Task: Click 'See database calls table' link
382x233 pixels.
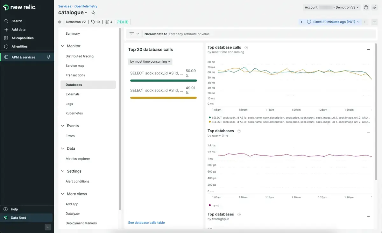Action: point(146,223)
